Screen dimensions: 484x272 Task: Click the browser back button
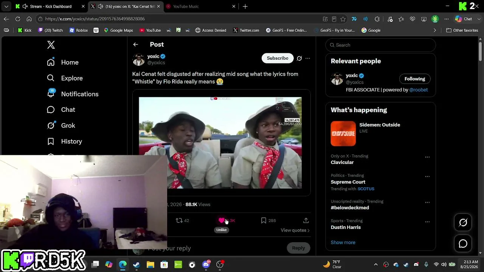pyautogui.click(x=6, y=19)
